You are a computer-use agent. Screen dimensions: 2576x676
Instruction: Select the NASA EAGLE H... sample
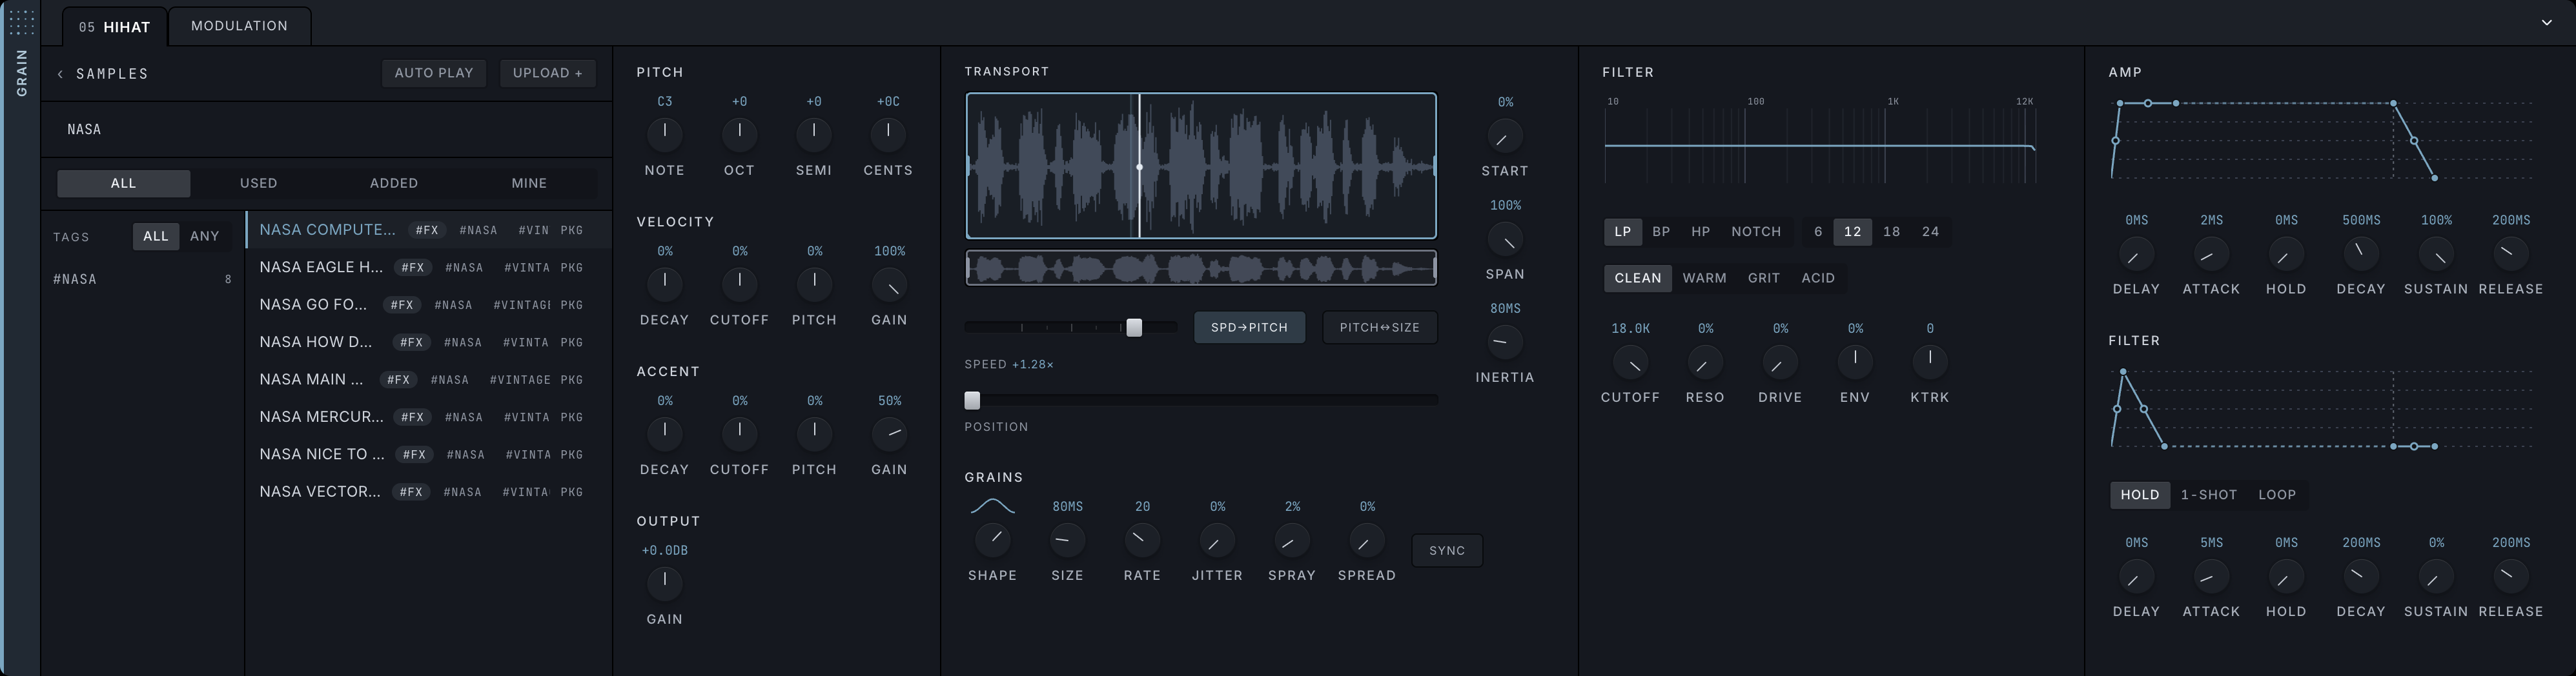point(429,268)
